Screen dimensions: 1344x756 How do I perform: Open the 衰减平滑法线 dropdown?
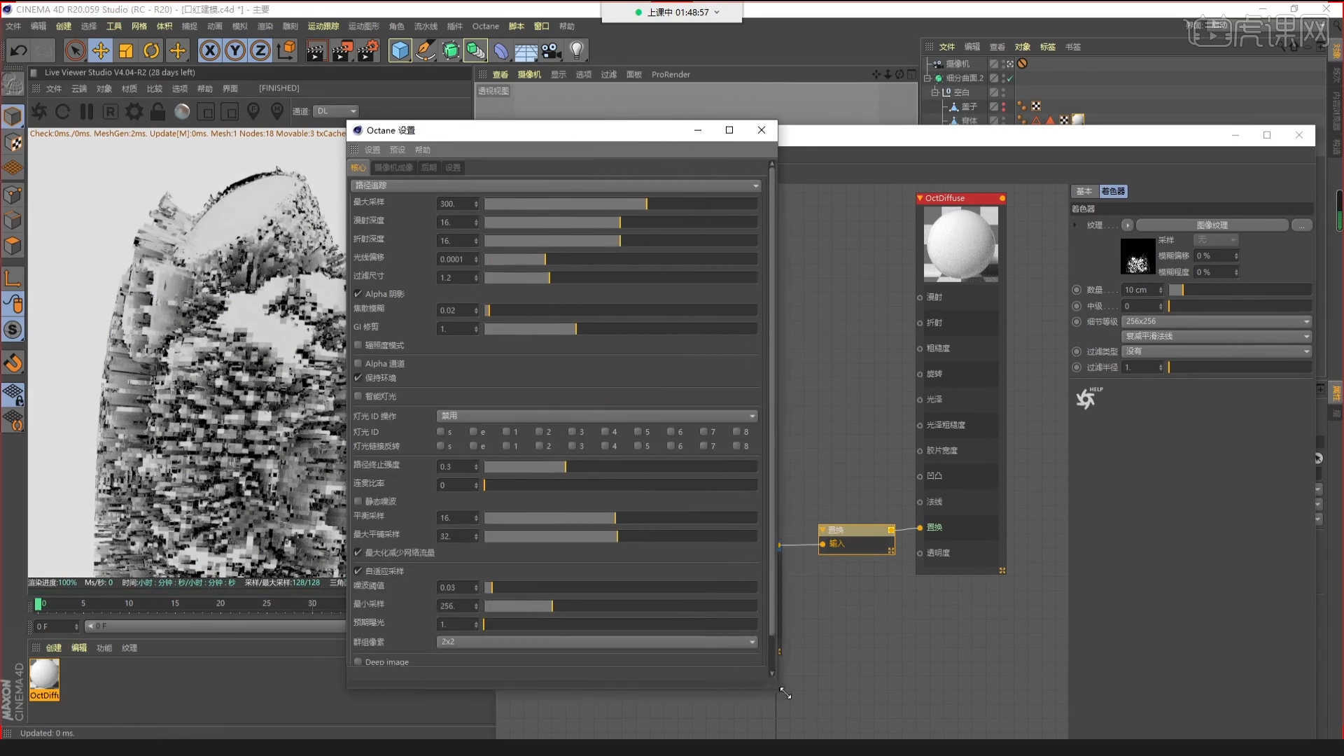click(1217, 336)
